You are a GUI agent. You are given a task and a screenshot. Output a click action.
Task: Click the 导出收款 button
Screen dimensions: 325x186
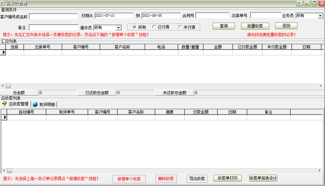197,179
